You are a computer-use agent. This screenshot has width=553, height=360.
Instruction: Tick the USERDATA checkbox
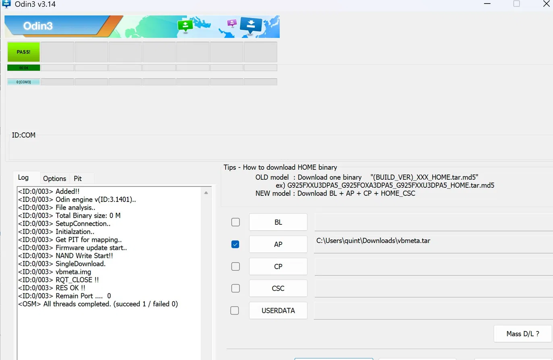(x=234, y=311)
